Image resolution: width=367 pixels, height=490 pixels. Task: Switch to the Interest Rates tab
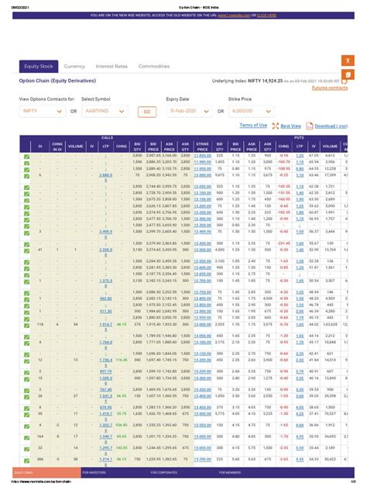tap(111, 66)
